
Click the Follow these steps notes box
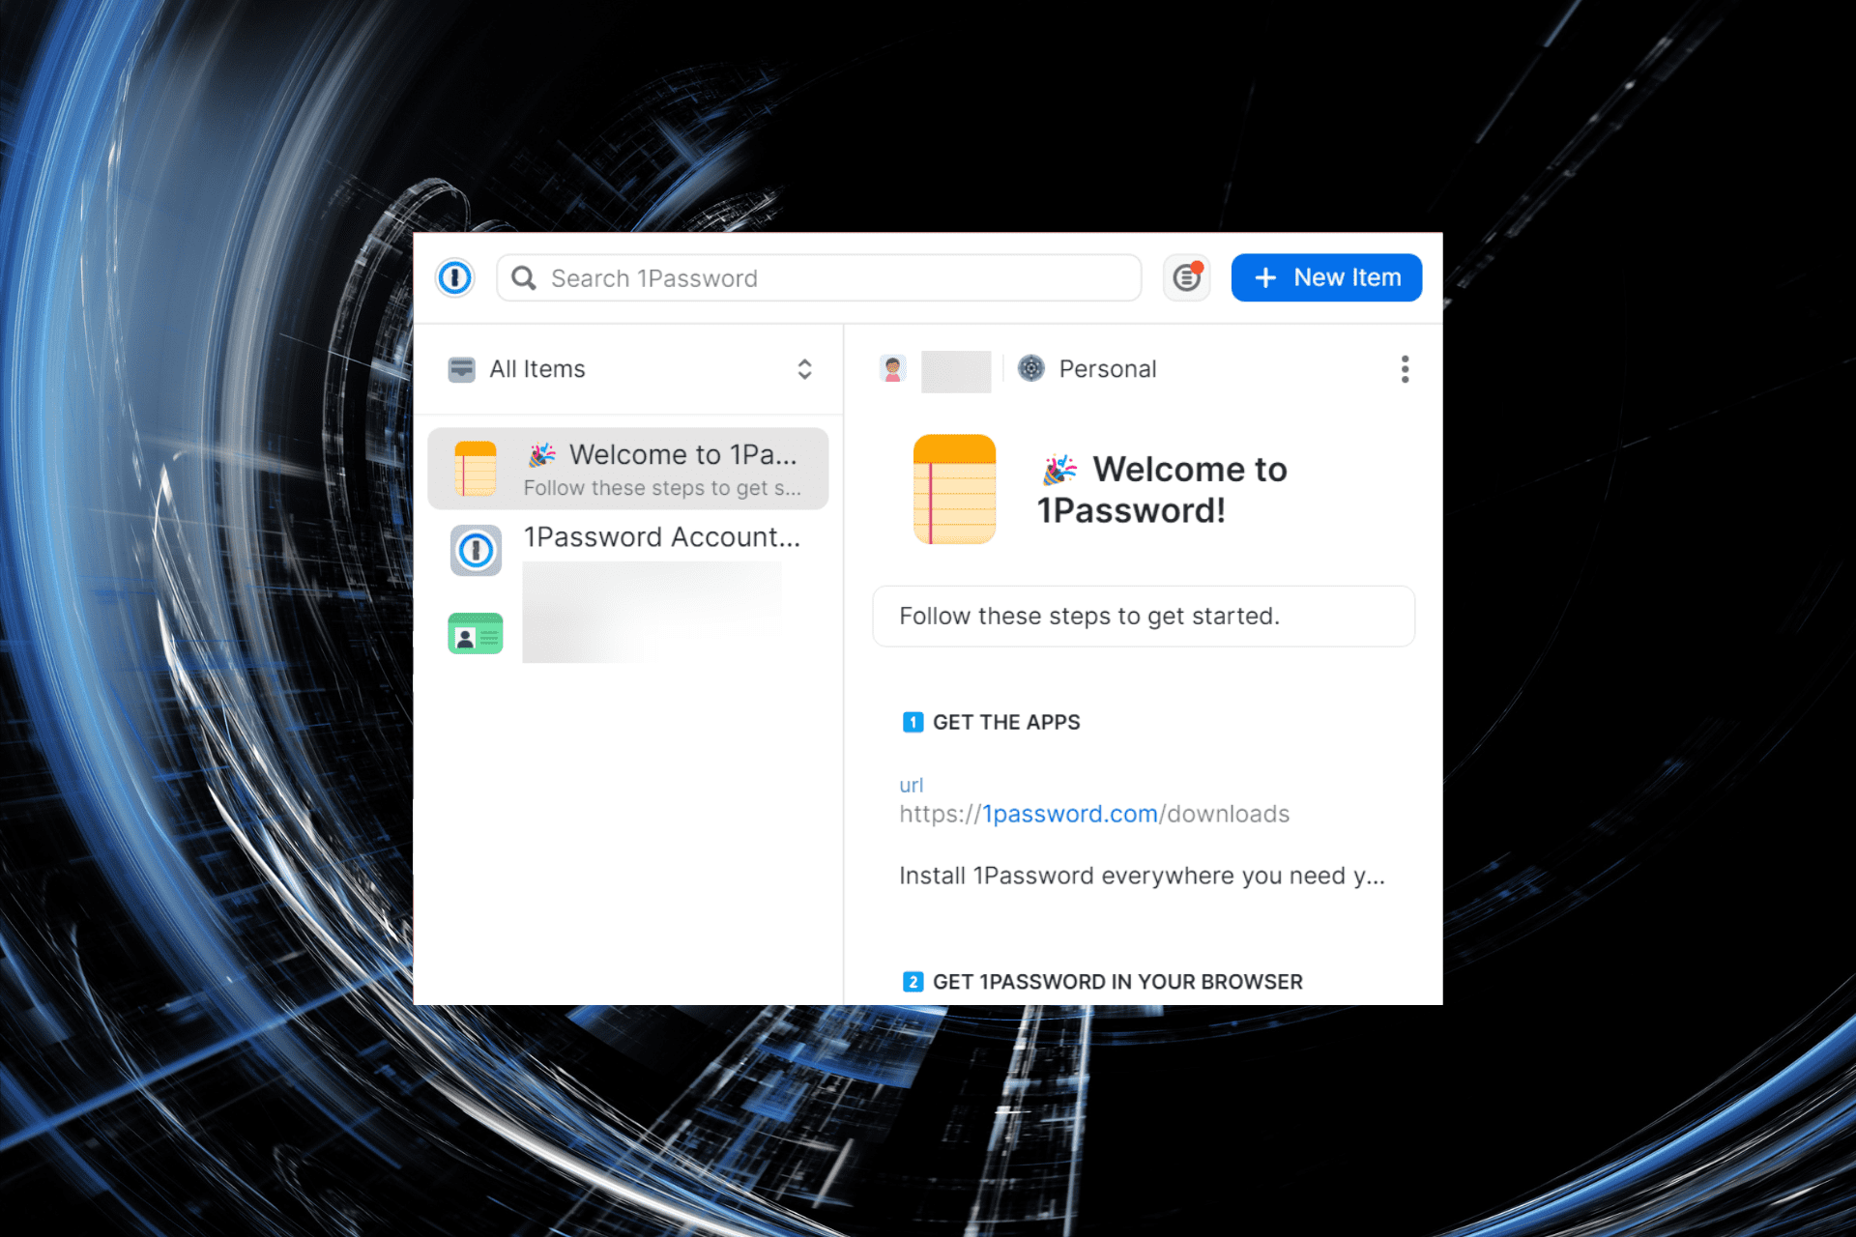(x=1143, y=617)
